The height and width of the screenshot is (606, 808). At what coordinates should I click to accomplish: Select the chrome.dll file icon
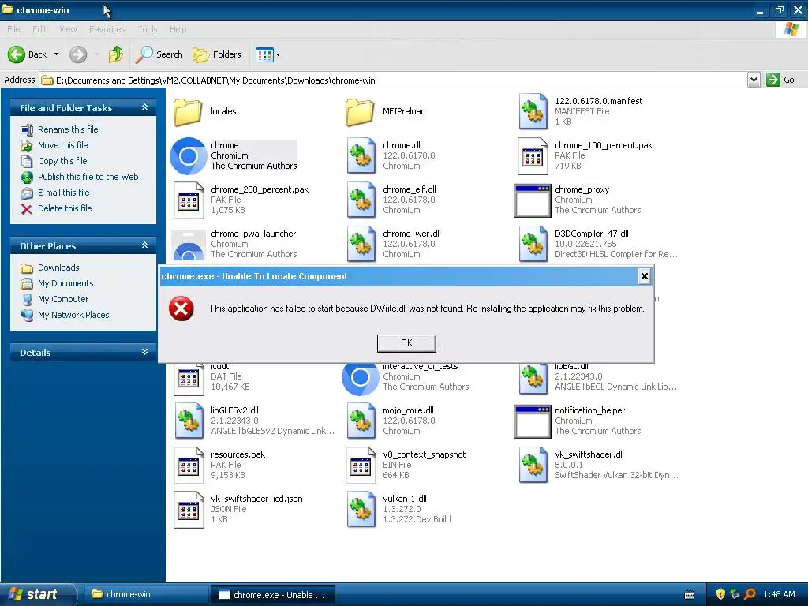pyautogui.click(x=361, y=155)
